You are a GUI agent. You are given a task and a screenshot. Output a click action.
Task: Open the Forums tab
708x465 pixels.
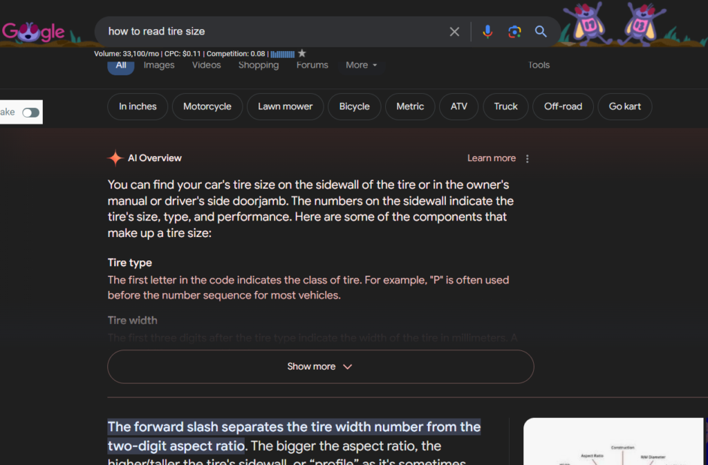click(313, 65)
